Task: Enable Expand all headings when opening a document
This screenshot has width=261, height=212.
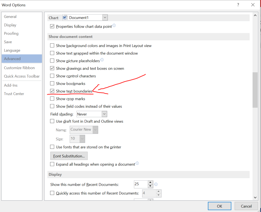Action: (52, 164)
